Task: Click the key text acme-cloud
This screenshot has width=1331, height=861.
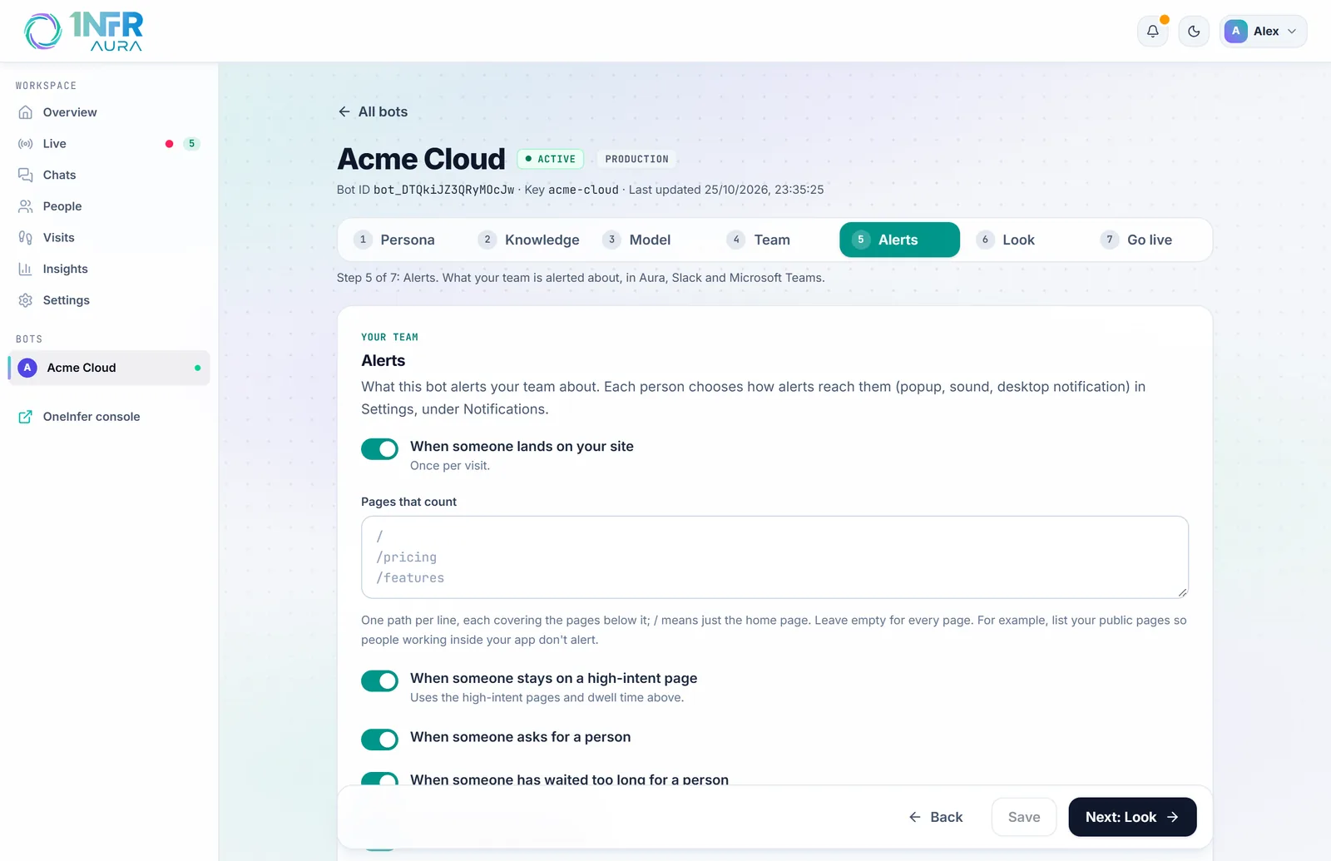Action: (583, 190)
